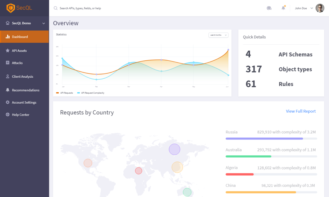Click the Dashboard bar chart icon
This screenshot has height=197, width=329.
[8, 37]
